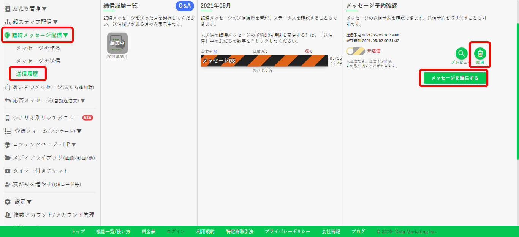Image resolution: width=519 pixels, height=237 pixels.
Task: Click the 取消 trash can icon
Action: click(x=480, y=53)
